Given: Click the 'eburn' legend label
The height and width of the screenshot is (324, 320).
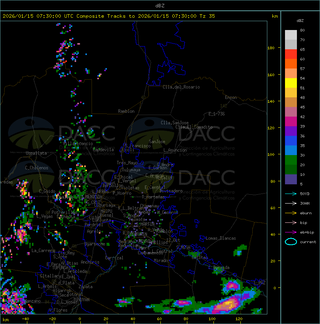Looking at the screenshot, I should click(306, 213).
